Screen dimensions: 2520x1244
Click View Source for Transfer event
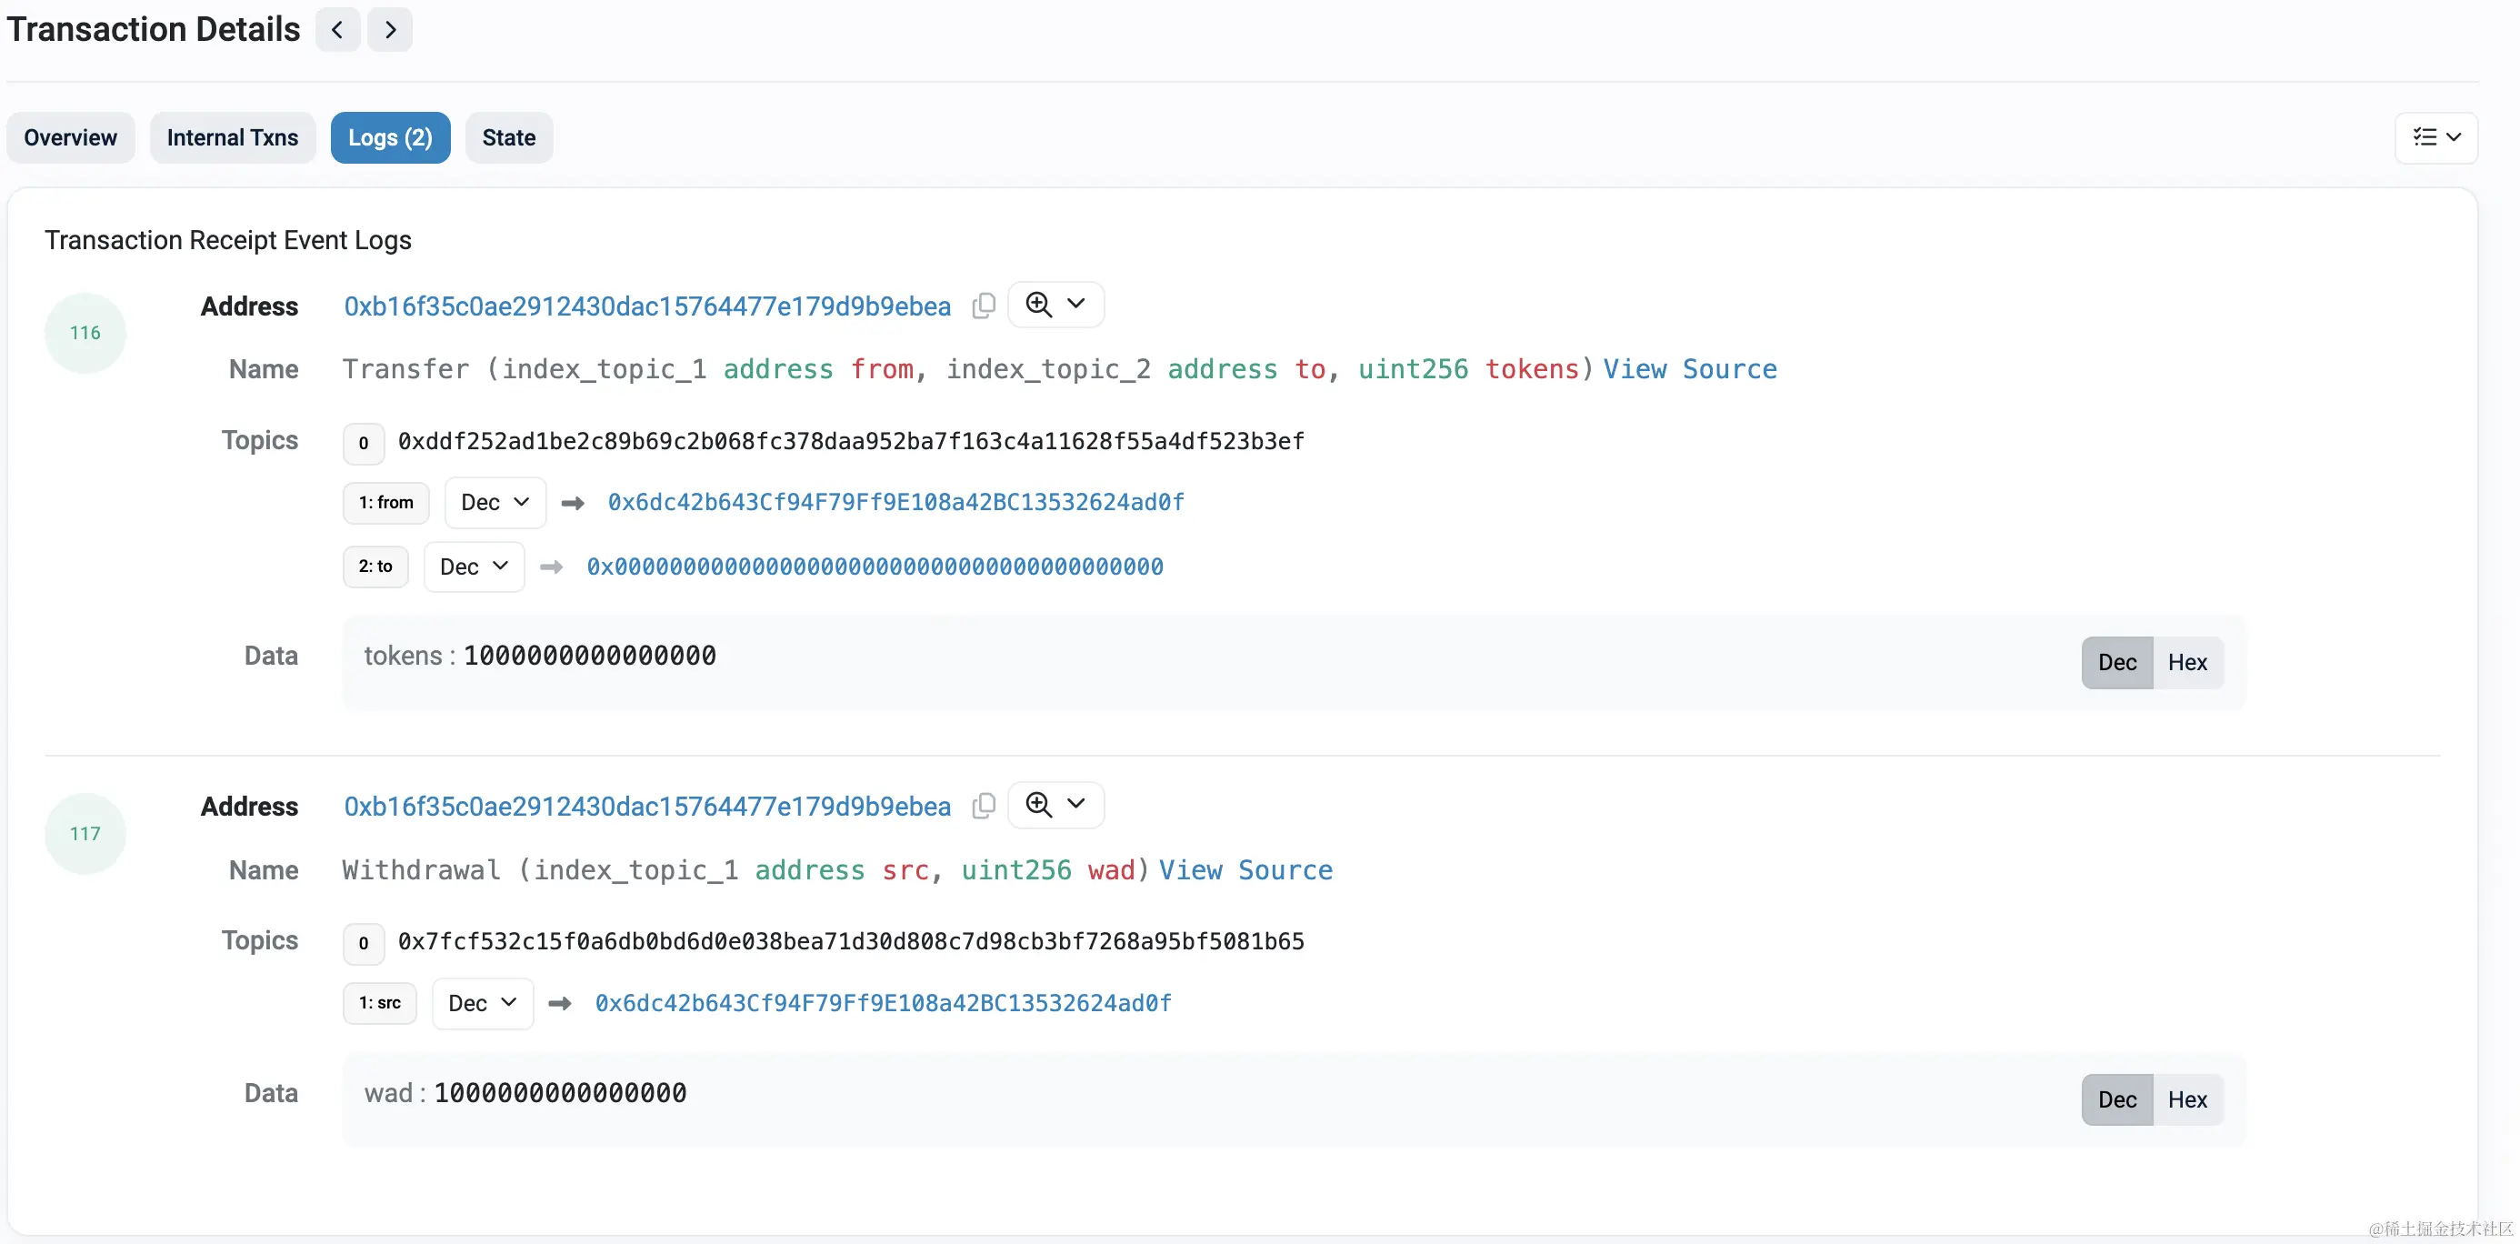pyautogui.click(x=1688, y=369)
